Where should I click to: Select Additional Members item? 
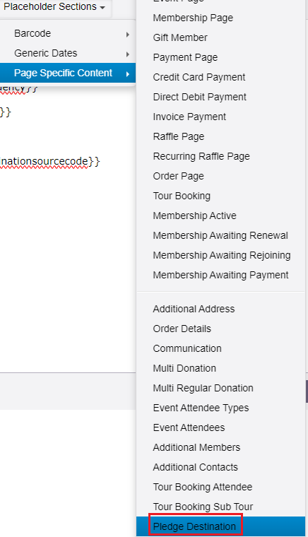point(220,447)
